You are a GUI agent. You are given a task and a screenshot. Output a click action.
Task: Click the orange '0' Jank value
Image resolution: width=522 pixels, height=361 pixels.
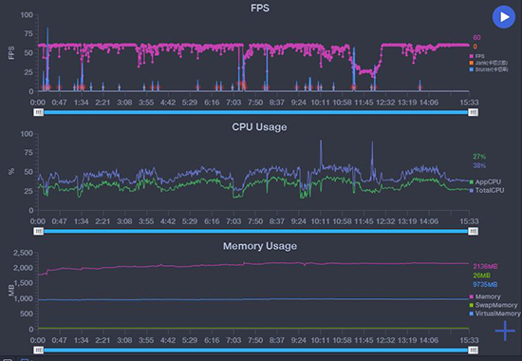pyautogui.click(x=475, y=47)
